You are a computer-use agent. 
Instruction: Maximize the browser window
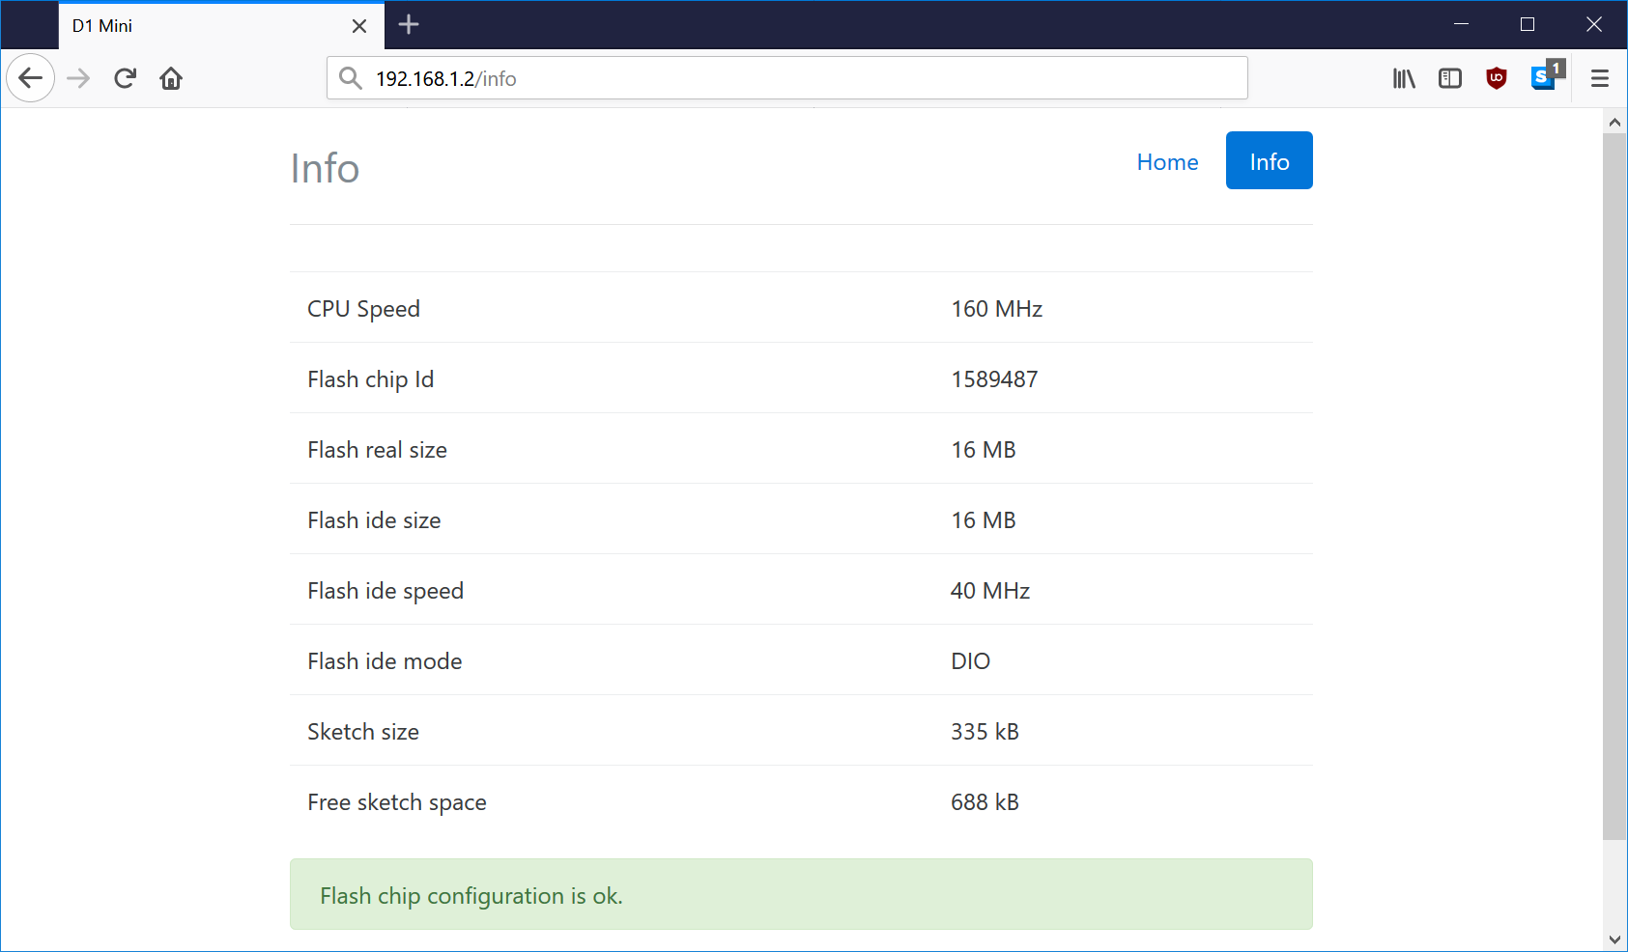(x=1528, y=24)
